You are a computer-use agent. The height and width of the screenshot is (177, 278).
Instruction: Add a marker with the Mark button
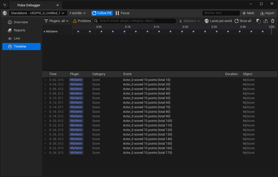pos(248,13)
